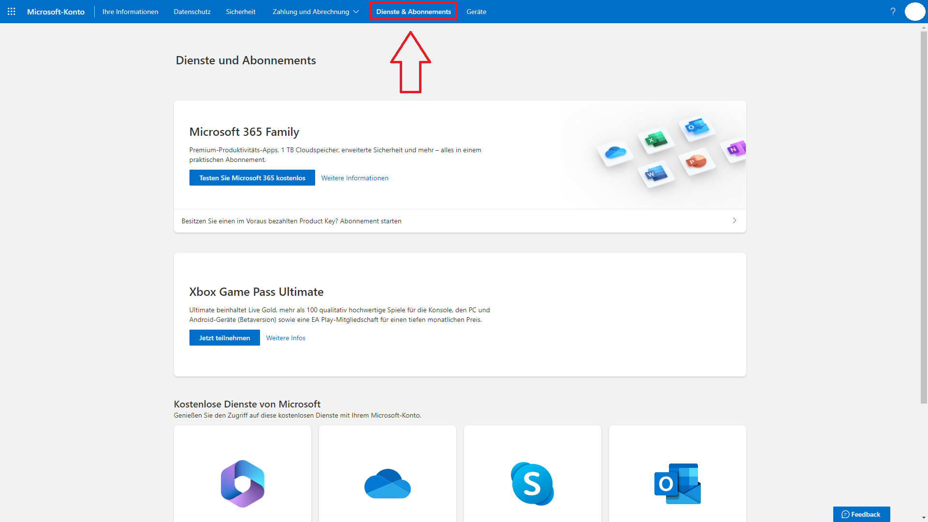Click the Dienste und Abonnements page title
This screenshot has width=928, height=522.
pos(246,60)
